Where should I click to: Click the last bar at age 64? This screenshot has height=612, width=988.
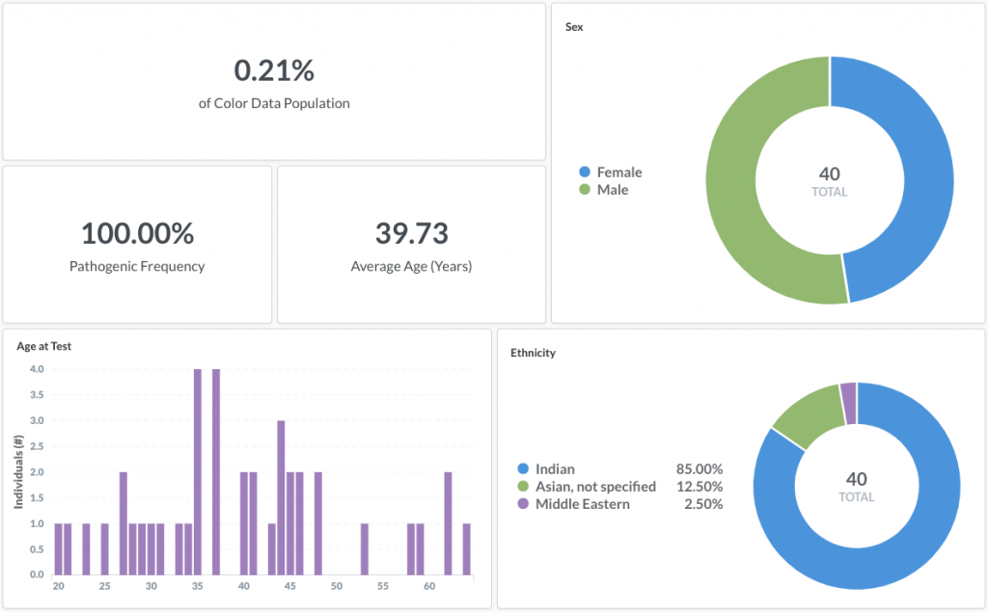click(466, 549)
